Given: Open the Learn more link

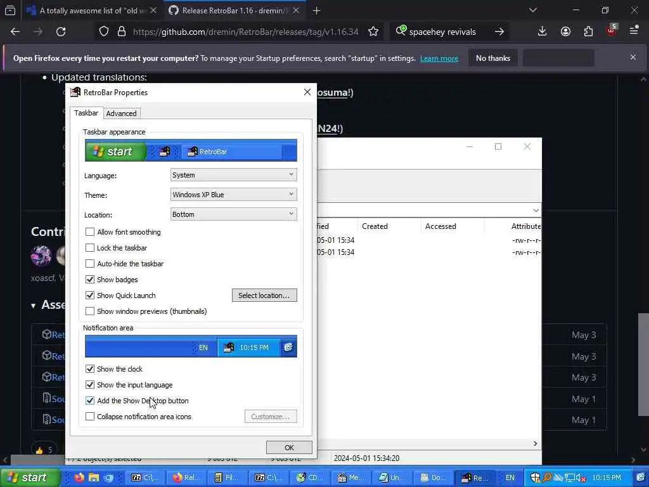Looking at the screenshot, I should coord(439,58).
